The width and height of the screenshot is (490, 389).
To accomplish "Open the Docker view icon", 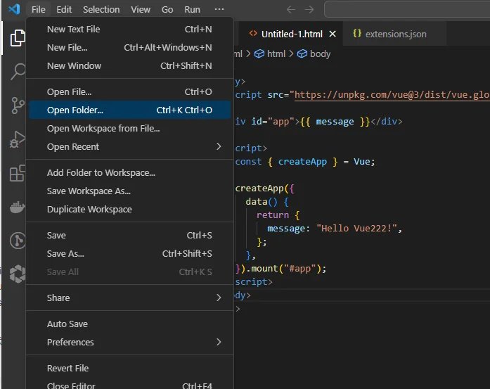I will (x=18, y=207).
